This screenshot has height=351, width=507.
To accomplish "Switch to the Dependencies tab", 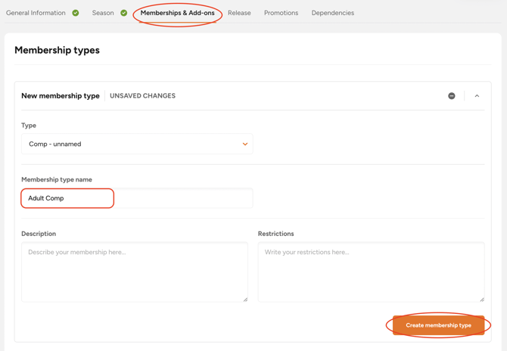I will 333,13.
